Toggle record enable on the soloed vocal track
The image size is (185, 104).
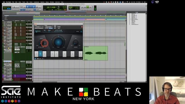pos(5,48)
